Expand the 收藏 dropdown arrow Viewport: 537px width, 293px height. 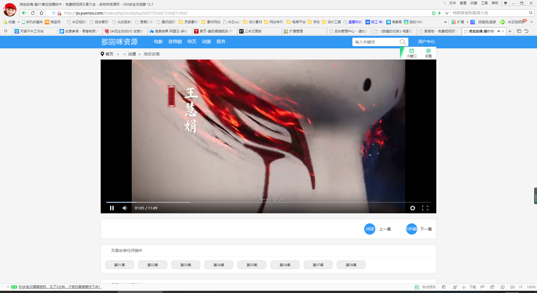click(x=18, y=22)
